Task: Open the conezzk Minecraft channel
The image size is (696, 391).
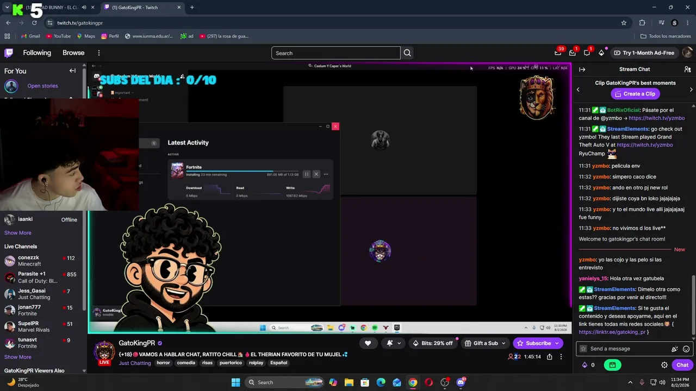Action: coord(41,261)
